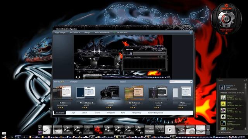248x139 pixels.
Task: Click the own profile avatar in Friends panel
Action: [x=222, y=87]
